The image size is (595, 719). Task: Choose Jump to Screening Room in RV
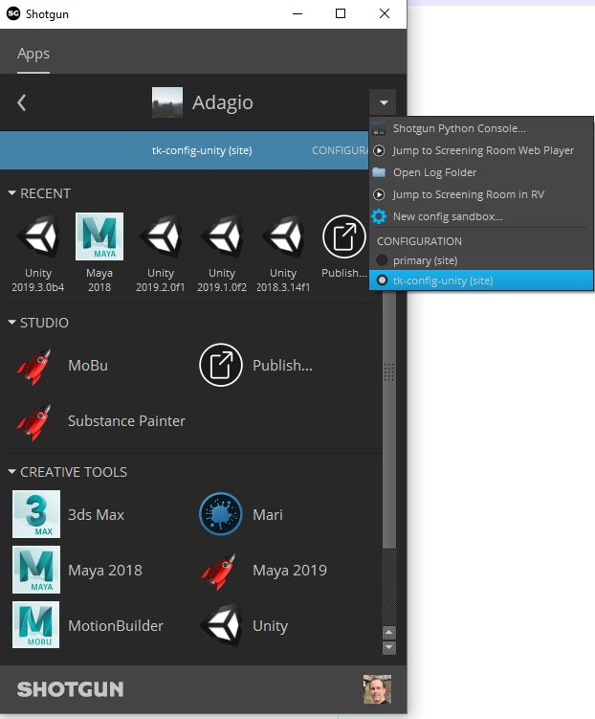click(469, 194)
